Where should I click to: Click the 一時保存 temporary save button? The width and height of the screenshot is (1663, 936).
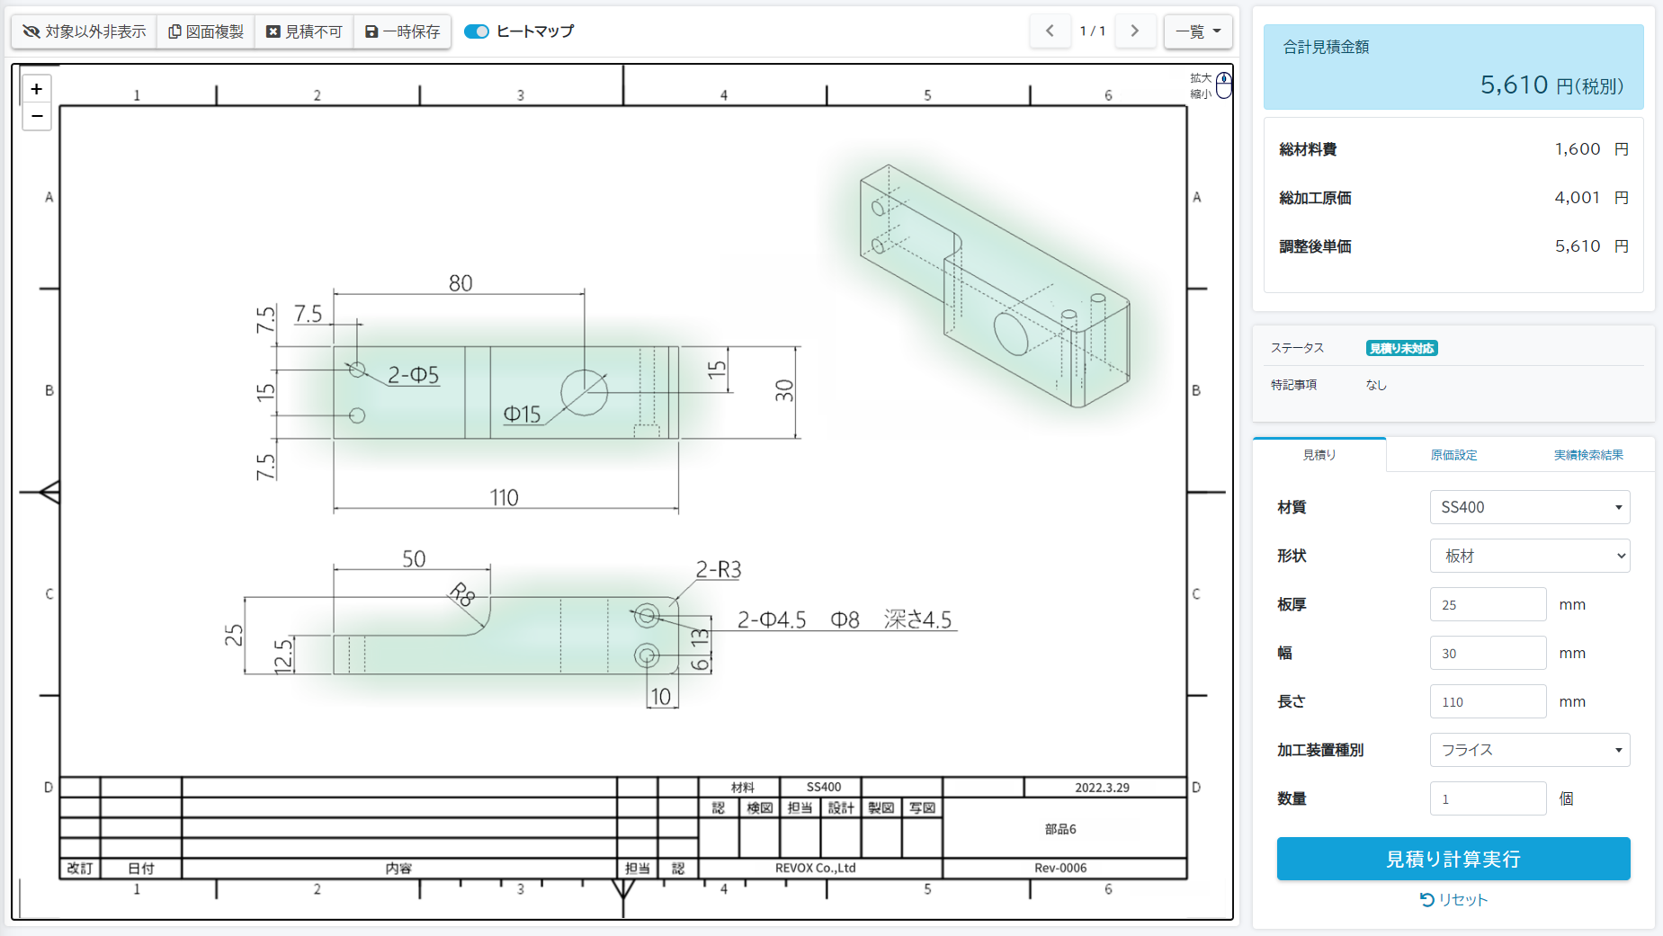pos(402,31)
